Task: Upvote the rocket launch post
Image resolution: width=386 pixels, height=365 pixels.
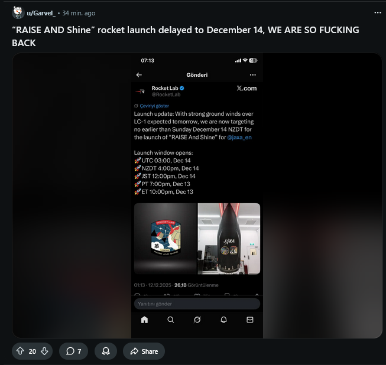Action: click(20, 351)
